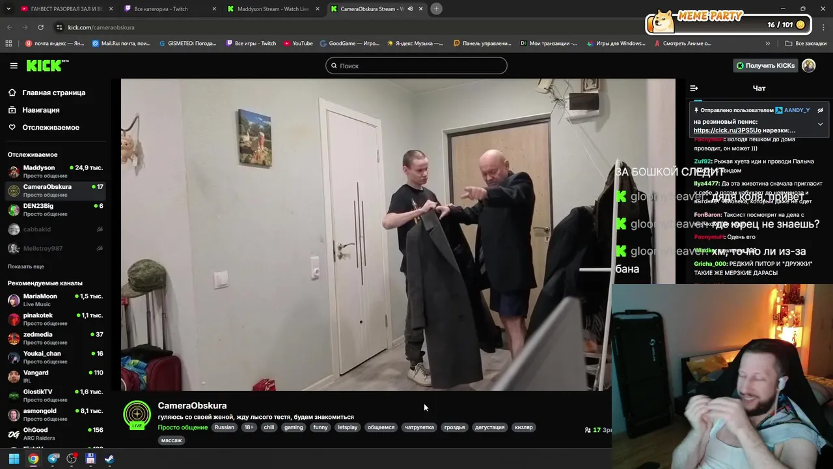Select the letsplay tag

(348, 427)
